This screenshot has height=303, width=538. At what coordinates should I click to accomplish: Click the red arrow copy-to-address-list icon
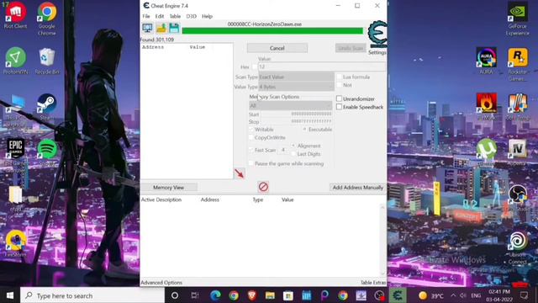tap(239, 173)
